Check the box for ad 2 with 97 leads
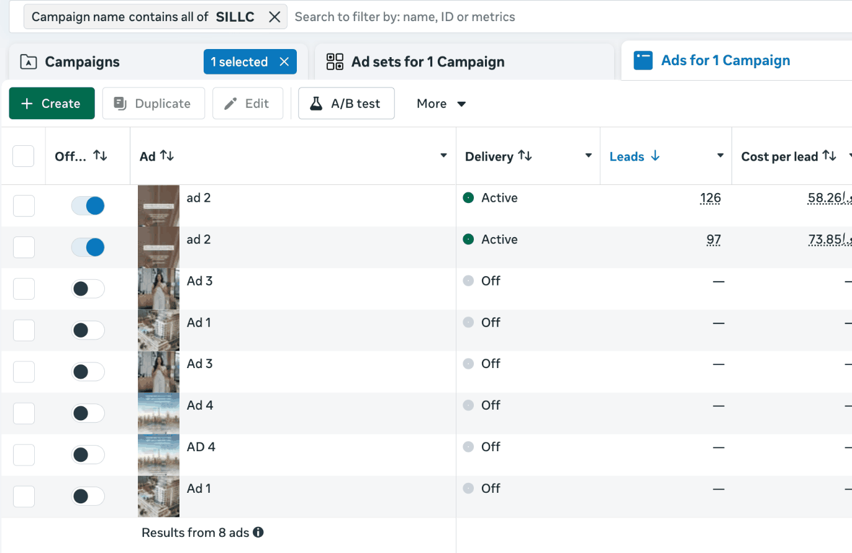 pos(24,248)
